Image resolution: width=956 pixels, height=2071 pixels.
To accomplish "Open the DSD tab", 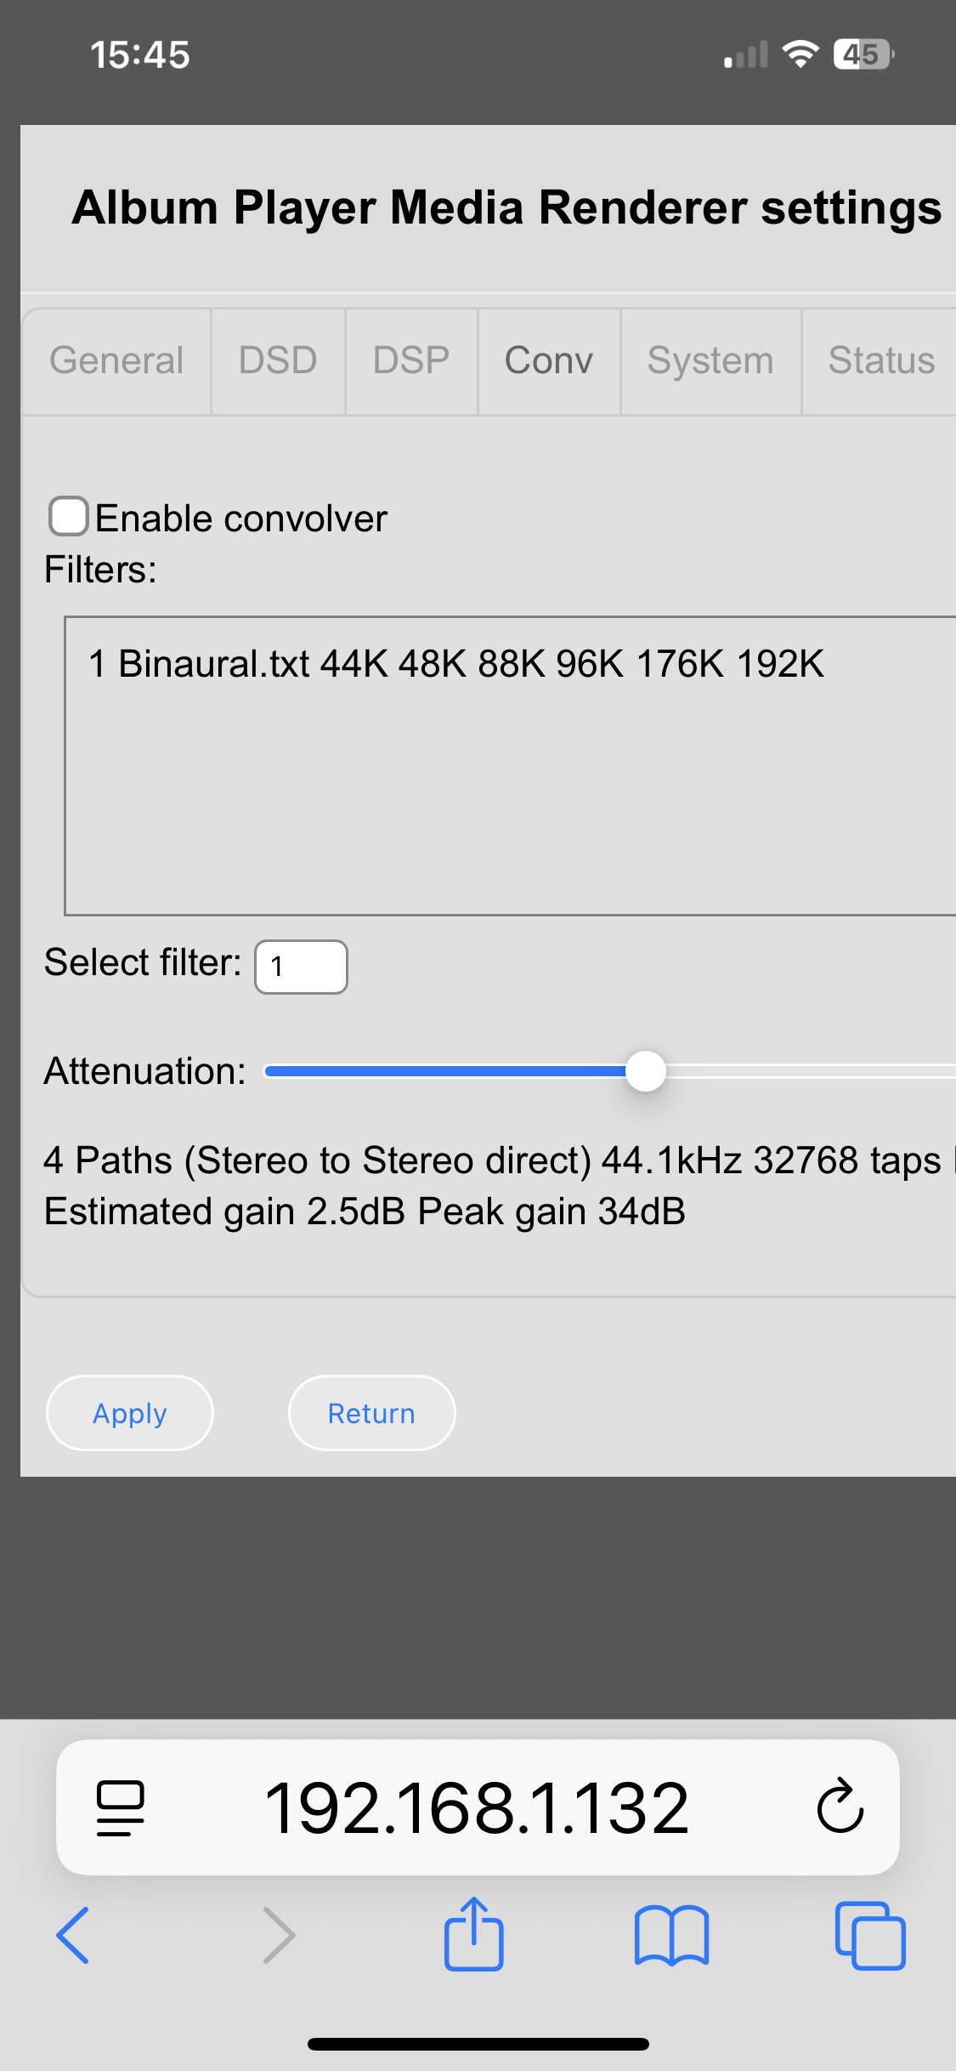I will (278, 360).
